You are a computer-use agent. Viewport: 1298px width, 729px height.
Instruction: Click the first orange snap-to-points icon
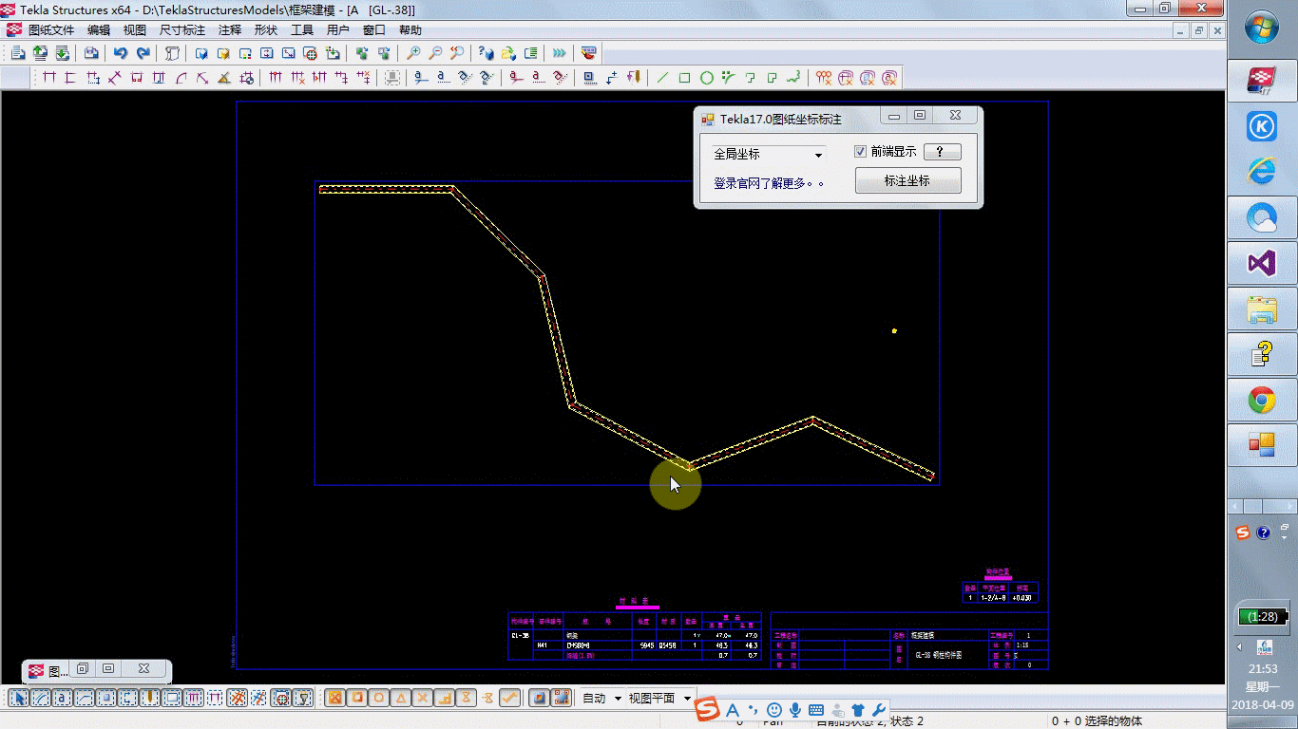[334, 698]
